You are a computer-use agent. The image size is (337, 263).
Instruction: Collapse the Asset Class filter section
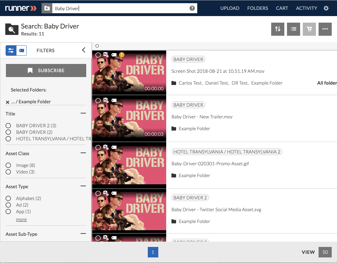(x=83, y=153)
